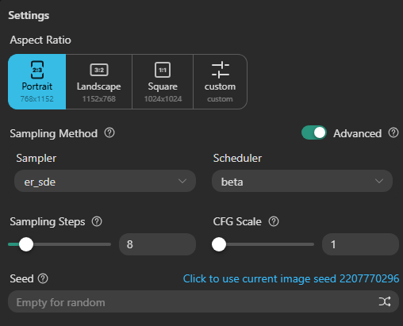Click the Sampling Steps slider handle
The width and height of the screenshot is (403, 326).
coord(26,244)
